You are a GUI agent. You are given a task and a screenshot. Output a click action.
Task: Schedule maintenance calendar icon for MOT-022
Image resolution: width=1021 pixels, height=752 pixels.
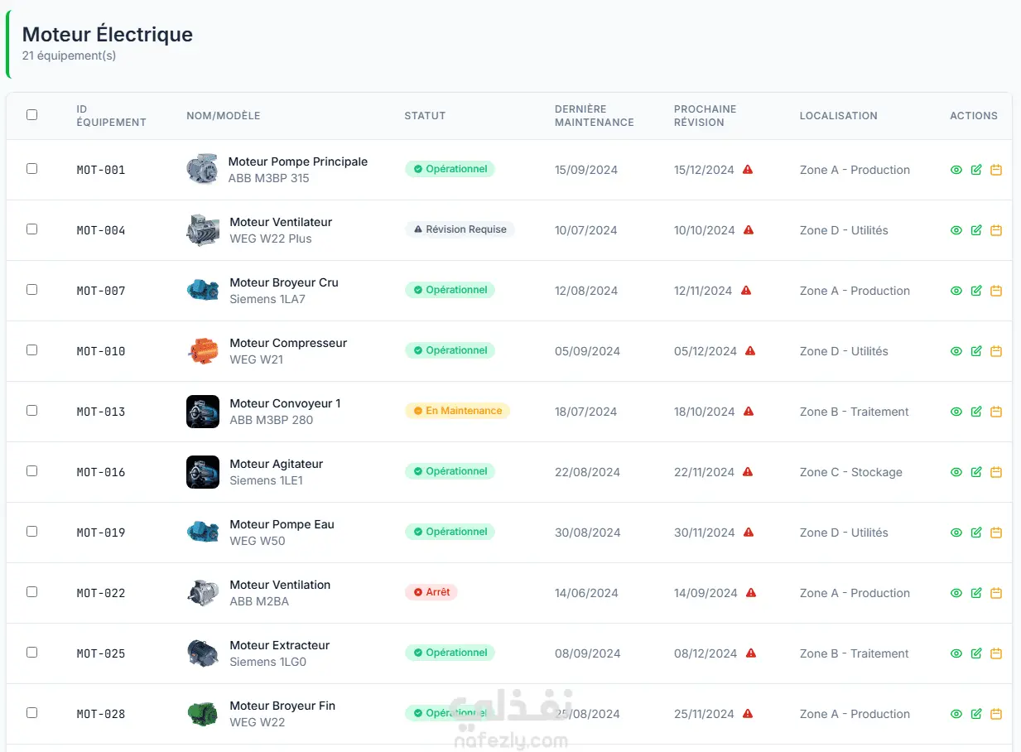point(996,593)
